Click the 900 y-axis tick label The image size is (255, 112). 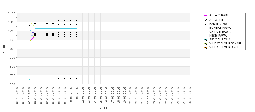13,58
